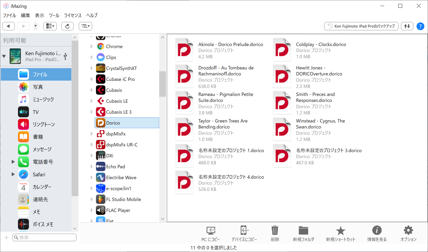Viewport: 428px width, 252px height.
Task: Click the plus add button near search
Action: coord(7,237)
